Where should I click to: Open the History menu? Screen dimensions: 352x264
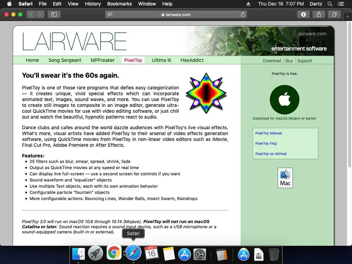pos(93,4)
